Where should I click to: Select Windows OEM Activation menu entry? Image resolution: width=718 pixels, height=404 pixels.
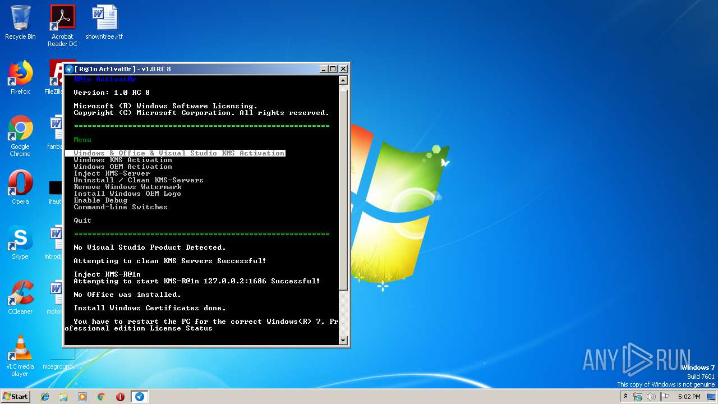[123, 167]
